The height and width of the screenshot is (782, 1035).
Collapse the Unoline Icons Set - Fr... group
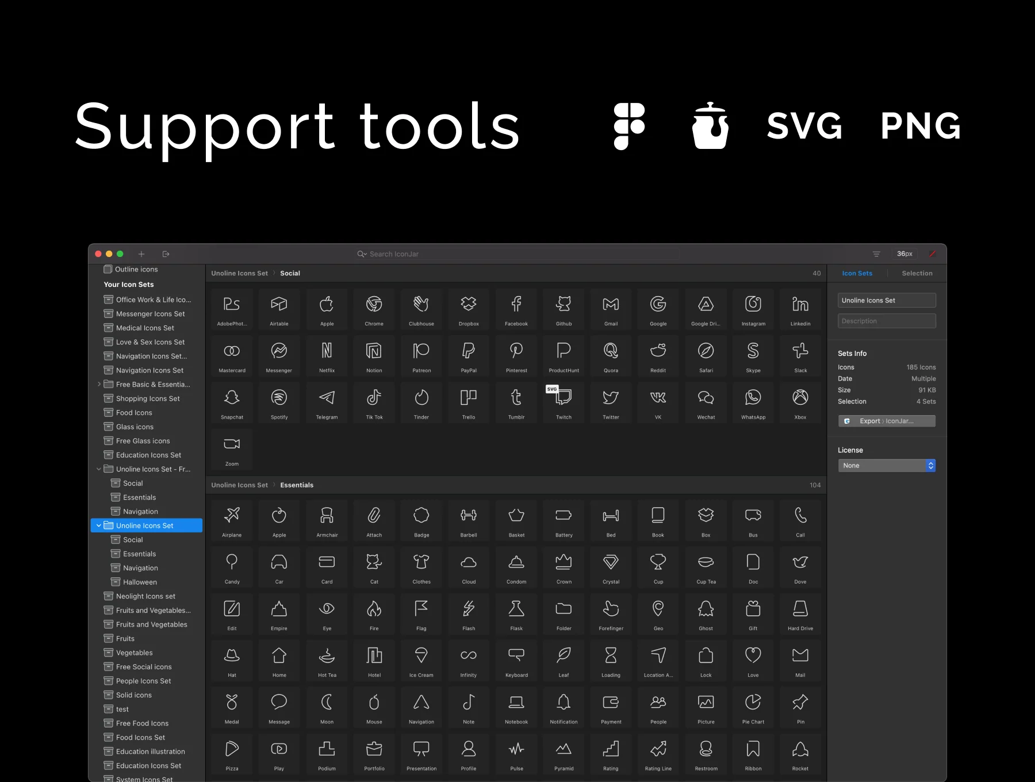click(x=99, y=469)
